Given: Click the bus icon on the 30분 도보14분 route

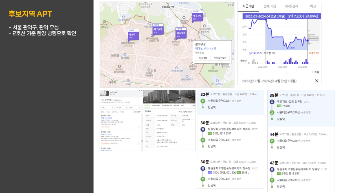Looking at the screenshot, I should [203, 168].
